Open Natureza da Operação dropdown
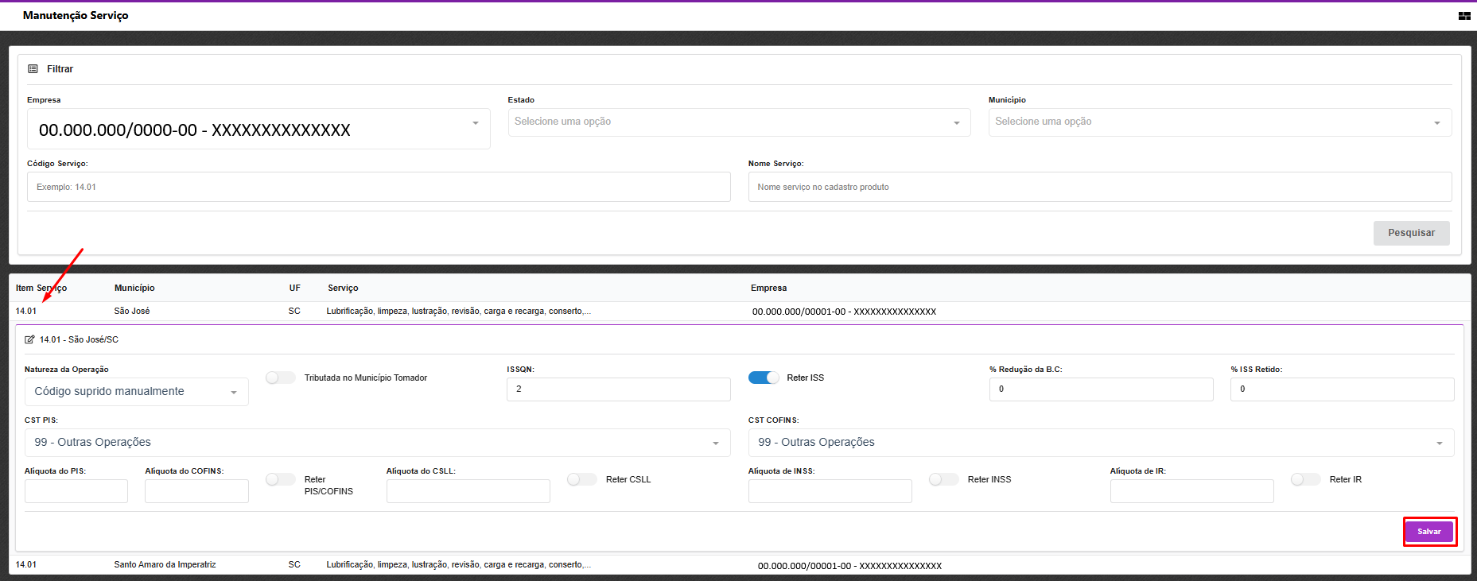 [x=136, y=392]
